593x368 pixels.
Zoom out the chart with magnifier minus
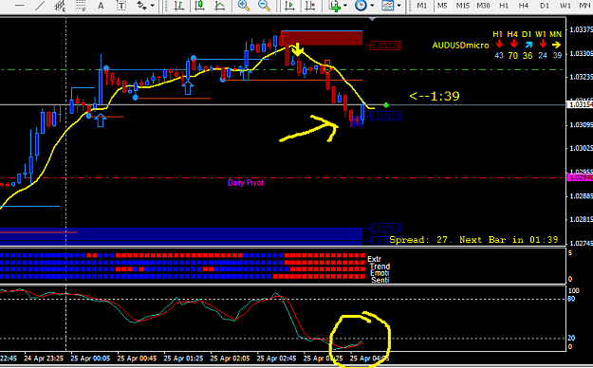pos(264,6)
